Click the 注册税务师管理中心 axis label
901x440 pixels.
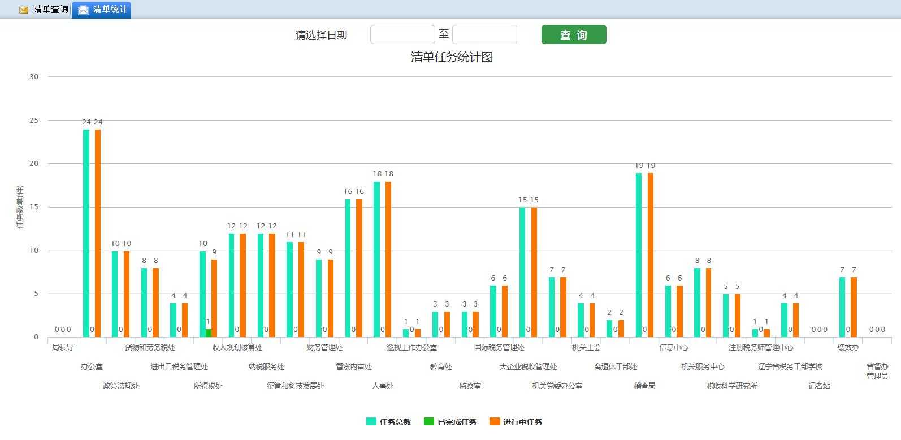coord(761,347)
